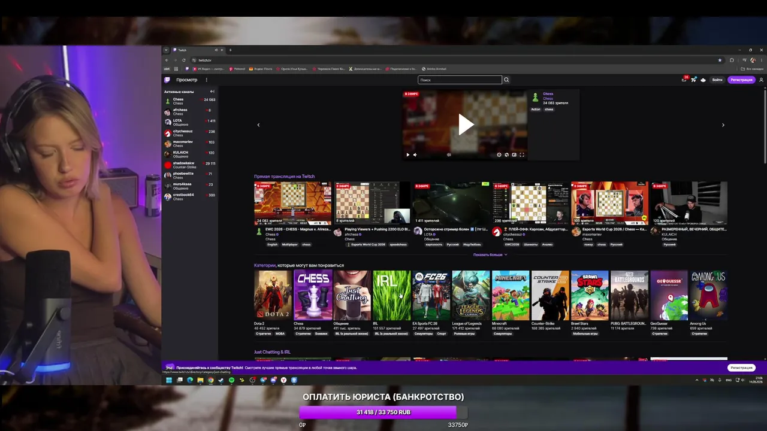Open Chess channel in sidebar with 24 083 viewers
Image resolution: width=767 pixels, height=431 pixels.
coord(189,101)
